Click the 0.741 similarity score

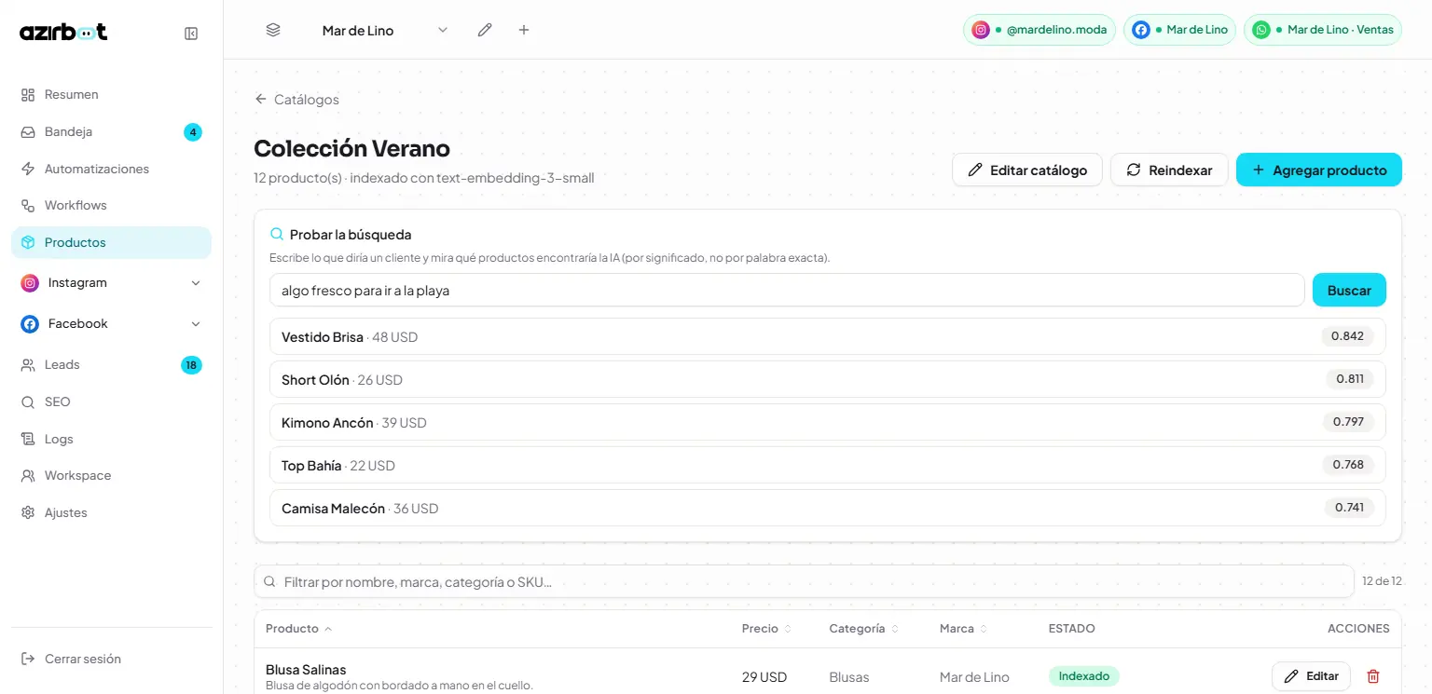click(1349, 508)
